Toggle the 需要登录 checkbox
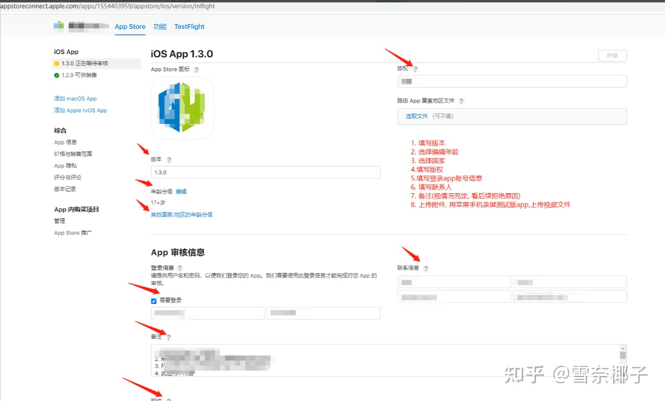Viewport: 665px width, 401px height. click(154, 301)
